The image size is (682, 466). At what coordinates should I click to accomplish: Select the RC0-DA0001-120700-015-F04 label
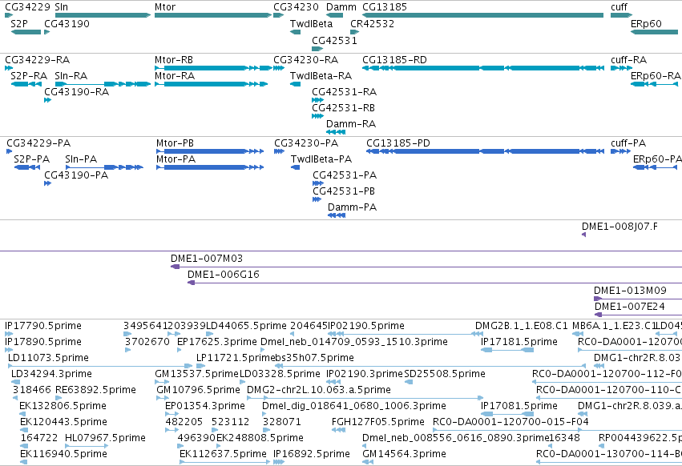pyautogui.click(x=510, y=422)
